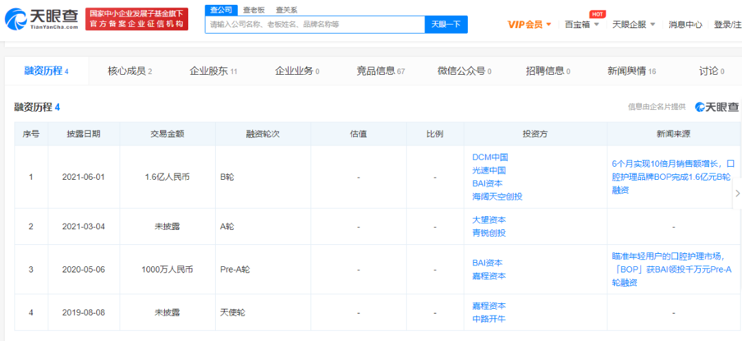
Task: Click the 2020-05-06 disclosure date cell
Action: (84, 270)
